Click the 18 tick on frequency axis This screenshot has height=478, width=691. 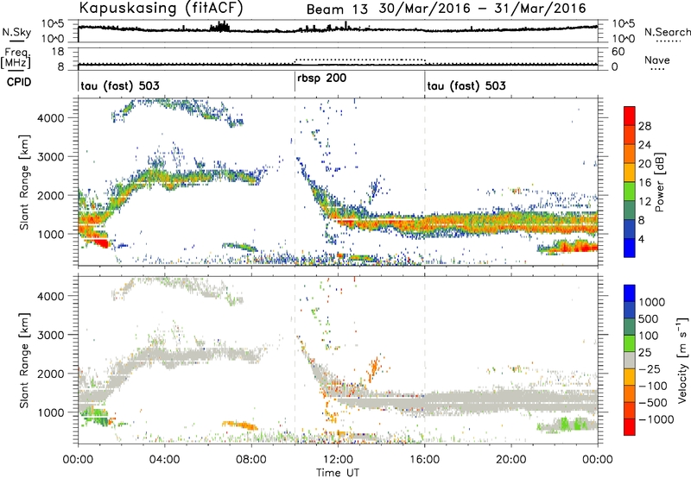click(x=57, y=52)
